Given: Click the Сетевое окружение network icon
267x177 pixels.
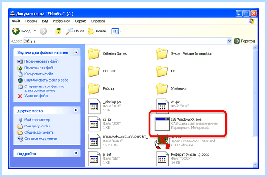Looking at the screenshot, I should (20, 139).
